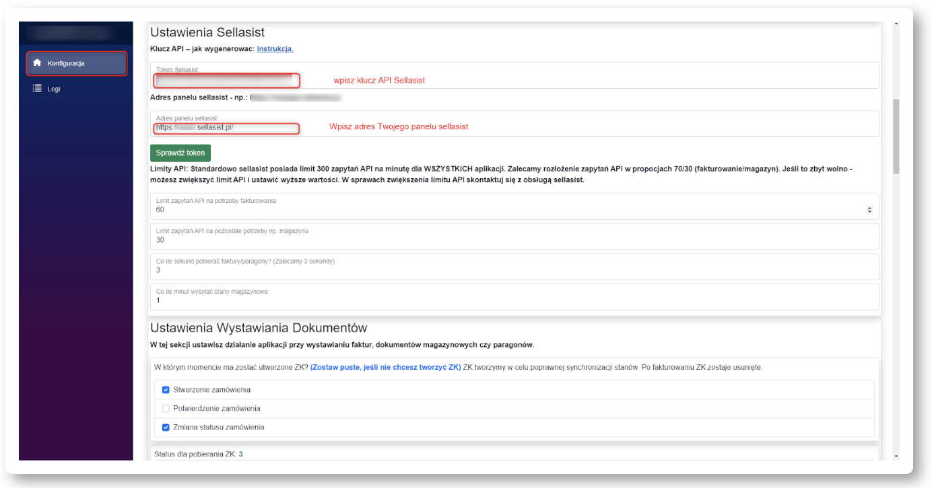Uncheck the Zmiana statusu zamówienia checkbox
932x488 pixels.
166,428
